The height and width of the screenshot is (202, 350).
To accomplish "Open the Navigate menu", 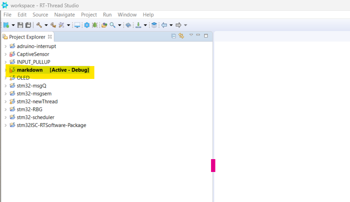I will point(64,15).
